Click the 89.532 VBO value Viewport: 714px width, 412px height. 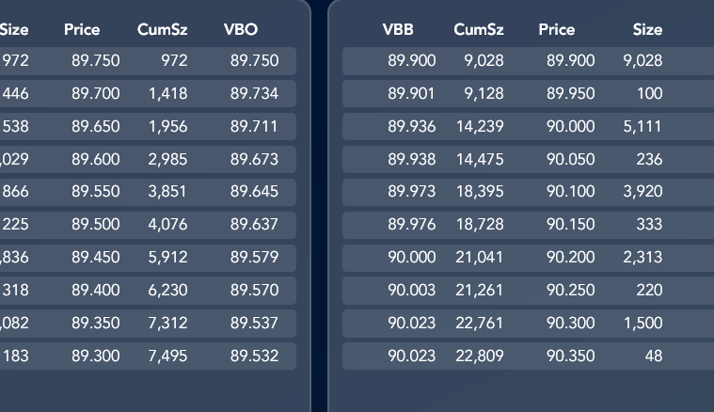[254, 356]
